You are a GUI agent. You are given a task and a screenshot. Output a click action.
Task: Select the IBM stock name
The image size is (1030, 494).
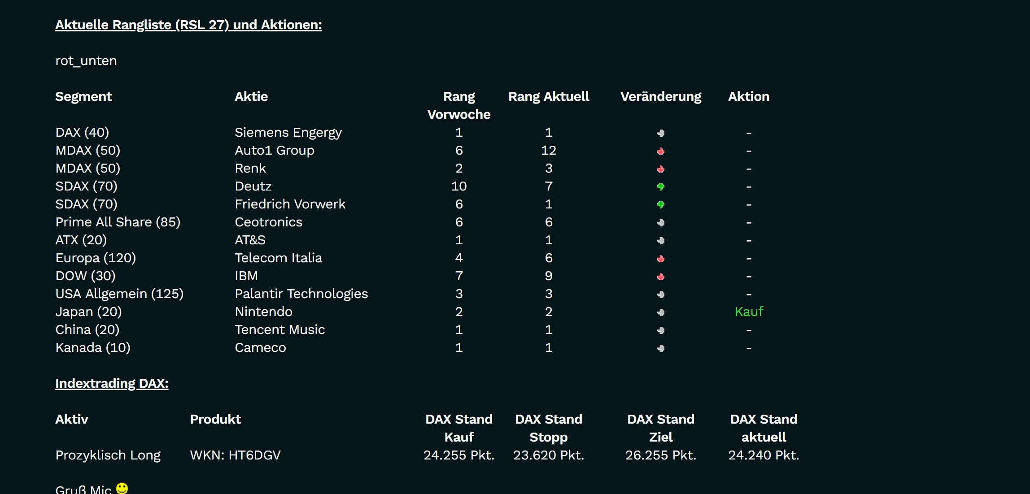(x=246, y=276)
